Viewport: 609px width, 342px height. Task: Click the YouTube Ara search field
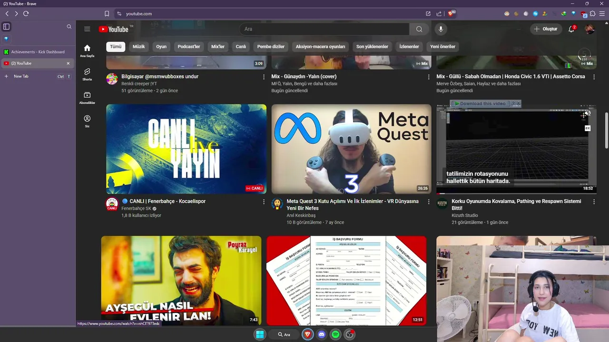point(324,29)
